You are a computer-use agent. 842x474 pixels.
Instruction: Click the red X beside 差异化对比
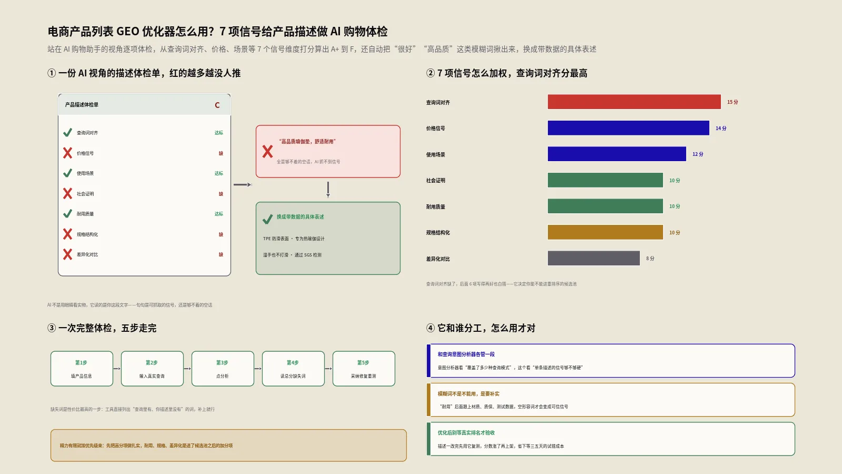click(x=67, y=254)
